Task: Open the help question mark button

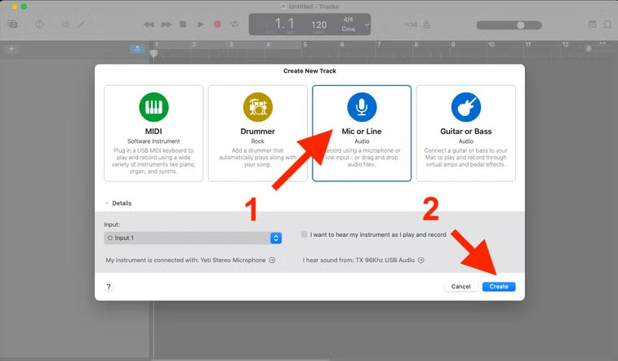Action: [109, 287]
